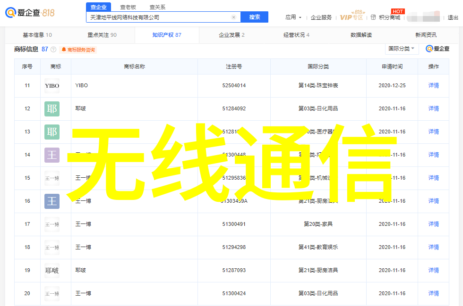Open 详情 for row 20
463x306 pixels.
pos(434,293)
